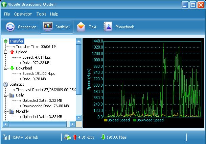Collapse the Monthly tree node
The height and width of the screenshot is (144, 206).
[x=5, y=112]
